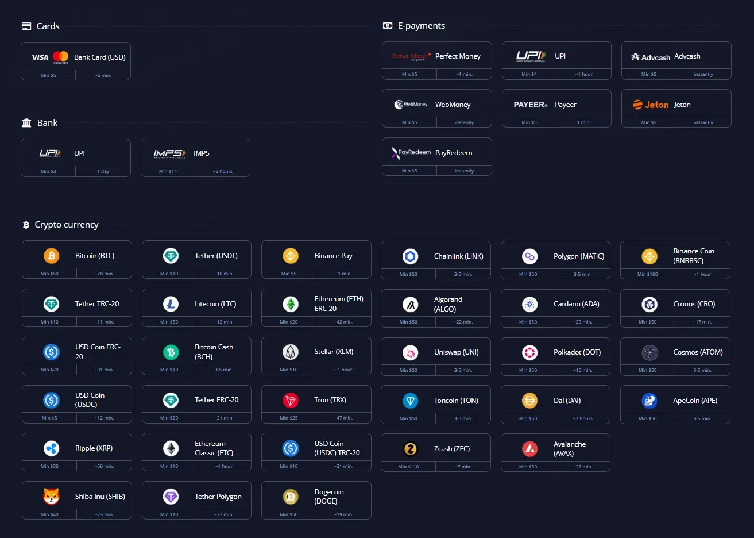Click the PAYEER logo
The height and width of the screenshot is (538, 754).
(531, 105)
